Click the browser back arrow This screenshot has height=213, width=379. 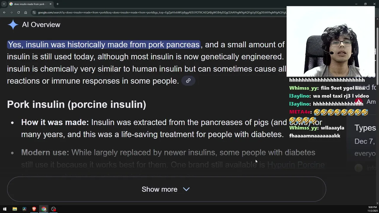click(x=4, y=12)
